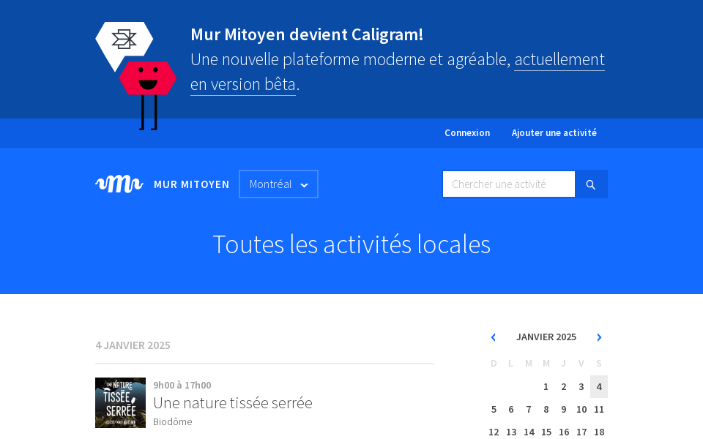Go to previous month in calendar
This screenshot has width=703, height=439.
493,337
